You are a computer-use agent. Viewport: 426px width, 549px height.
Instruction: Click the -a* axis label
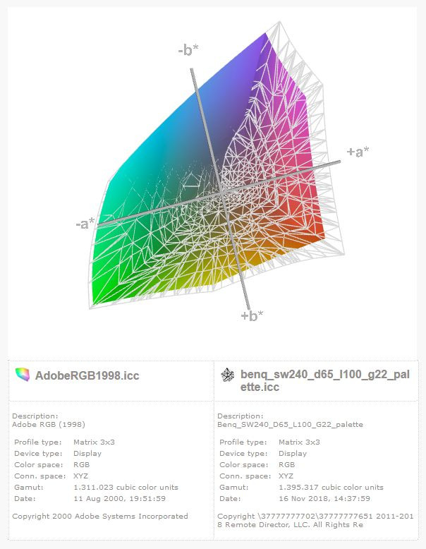pos(85,223)
